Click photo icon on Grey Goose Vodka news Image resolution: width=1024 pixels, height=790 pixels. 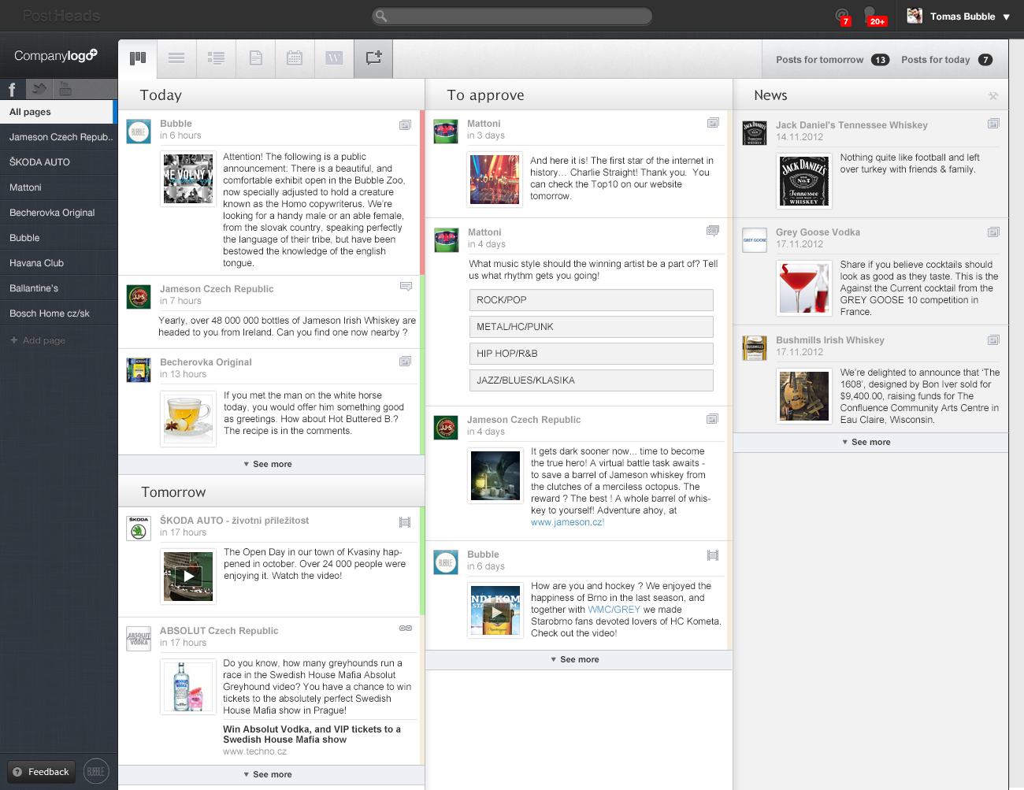pos(993,232)
